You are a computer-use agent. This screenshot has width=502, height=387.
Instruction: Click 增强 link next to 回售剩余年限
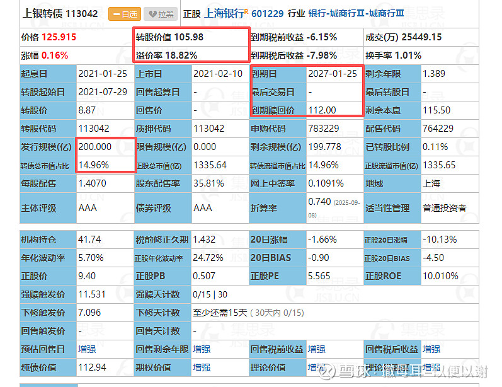tap(202, 349)
